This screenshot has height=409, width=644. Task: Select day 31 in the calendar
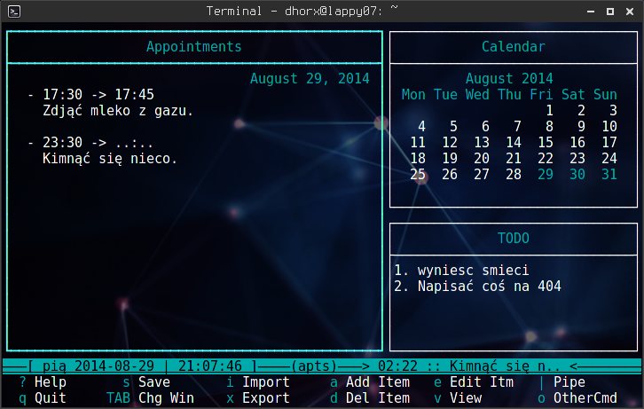[x=609, y=175]
